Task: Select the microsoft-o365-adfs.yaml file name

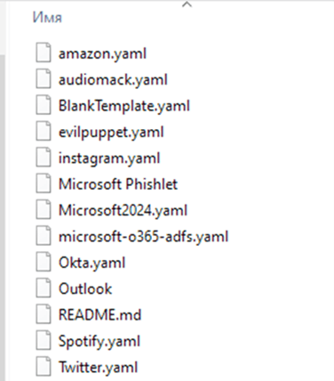Action: (144, 237)
